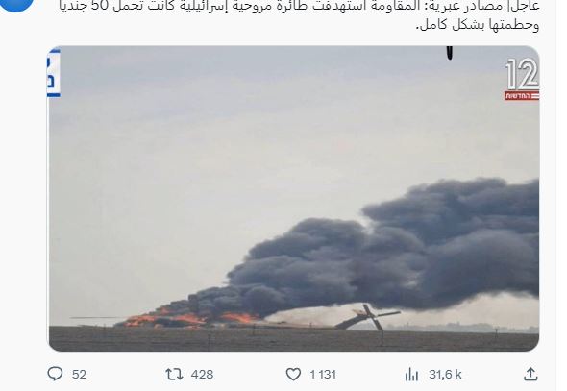The width and height of the screenshot is (567, 391).
Task: Click the views count 31,6 k
Action: 445,375
